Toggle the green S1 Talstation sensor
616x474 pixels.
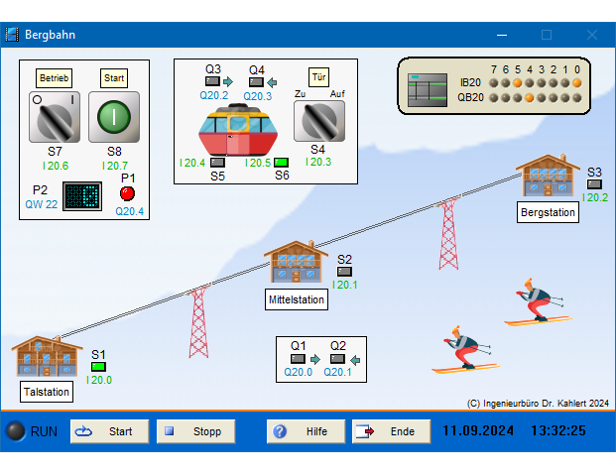[98, 367]
